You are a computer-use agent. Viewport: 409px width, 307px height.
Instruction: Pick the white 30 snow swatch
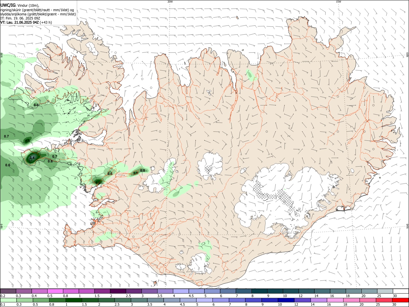(400, 291)
